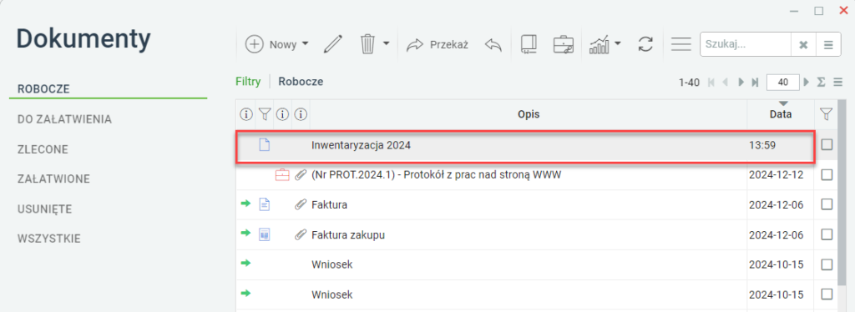This screenshot has height=312, width=855.
Task: Go to last page arrow
Action: (755, 83)
